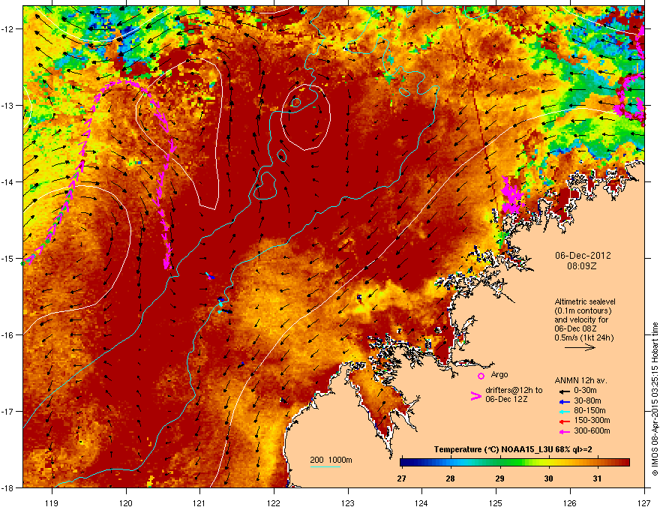Click the date label 06-Dec-2012
The image size is (660, 510).
(583, 256)
